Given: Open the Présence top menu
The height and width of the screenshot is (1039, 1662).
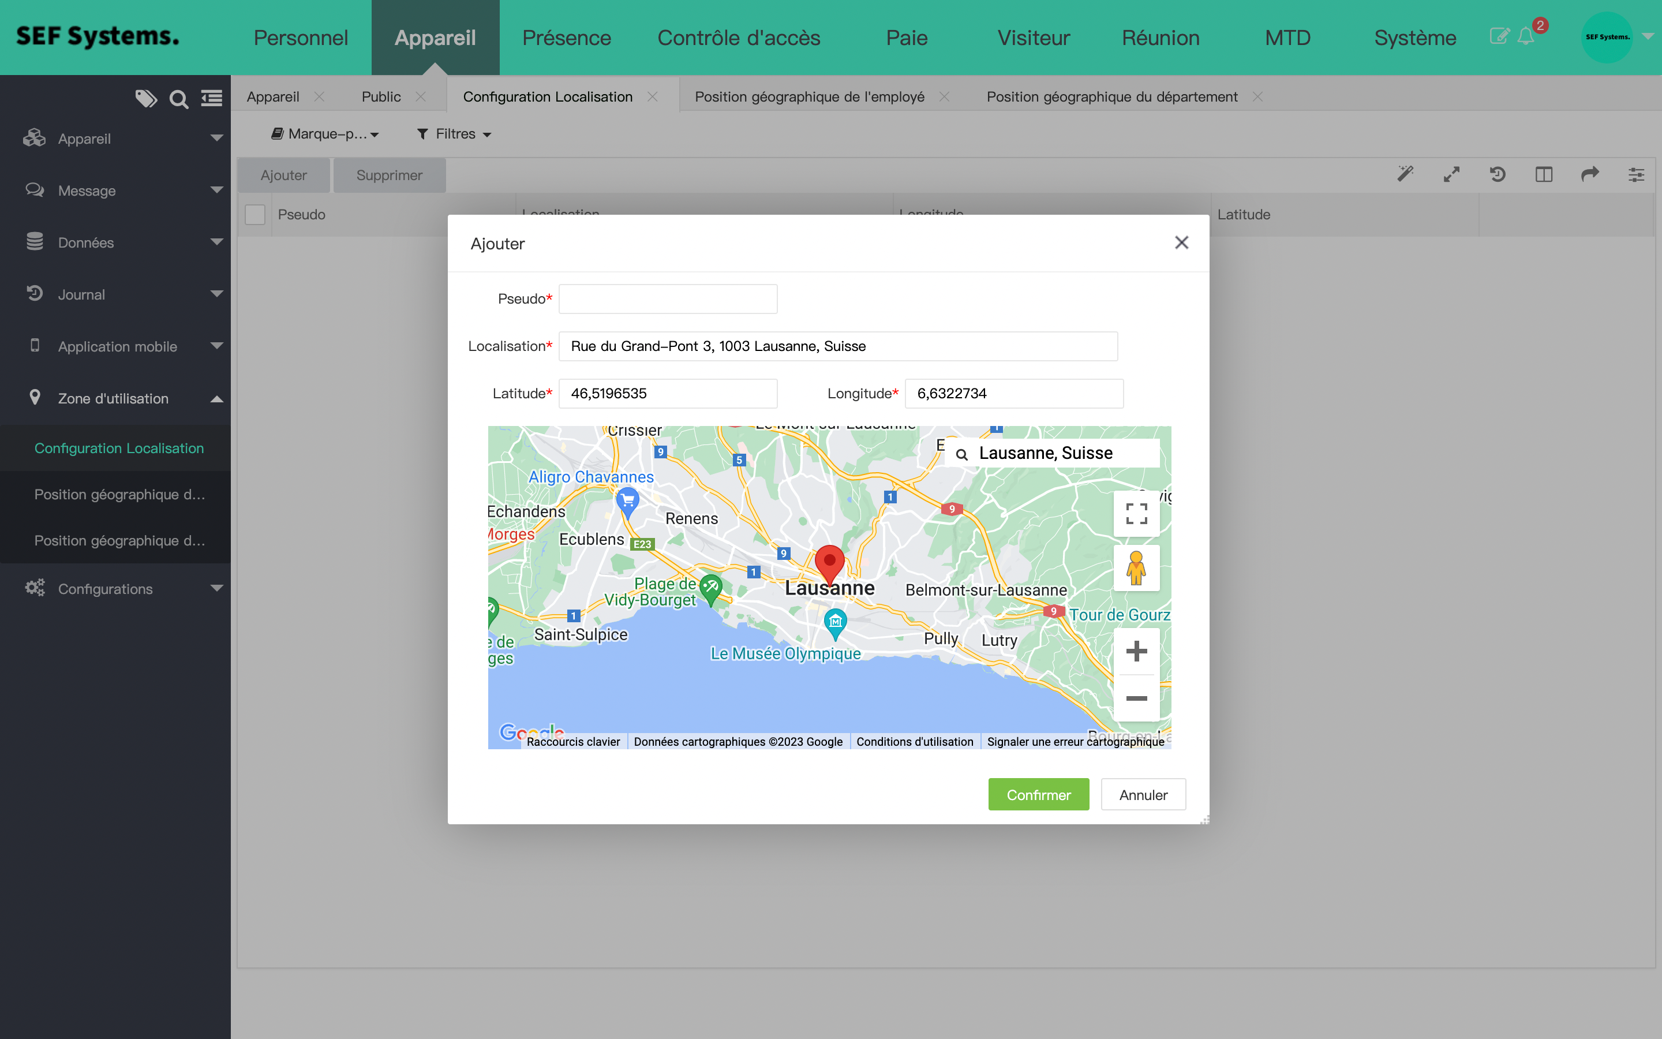Looking at the screenshot, I should [566, 38].
